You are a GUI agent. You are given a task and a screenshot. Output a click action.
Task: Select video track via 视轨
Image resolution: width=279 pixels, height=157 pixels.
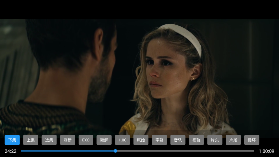click(196, 140)
